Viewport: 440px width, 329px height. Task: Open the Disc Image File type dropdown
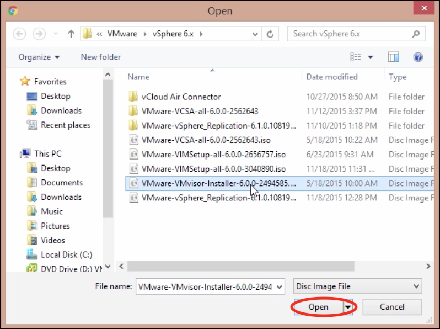[357, 286]
